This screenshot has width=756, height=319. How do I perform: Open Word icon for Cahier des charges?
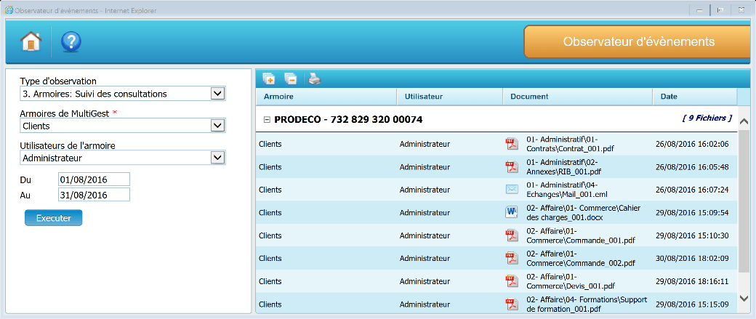coord(511,212)
